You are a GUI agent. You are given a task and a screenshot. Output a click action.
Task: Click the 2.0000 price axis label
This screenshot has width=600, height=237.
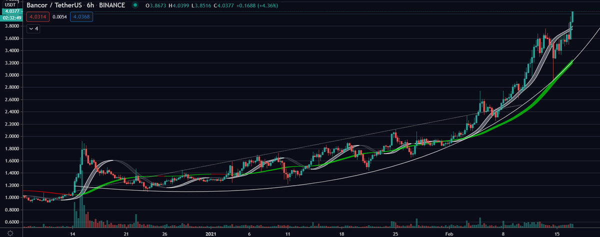11,136
